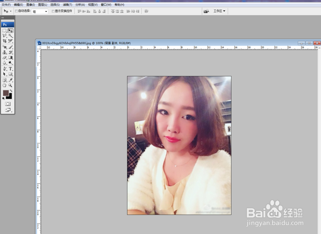Align horizontal centers of layers
This screenshot has height=234, width=321.
pos(99,11)
